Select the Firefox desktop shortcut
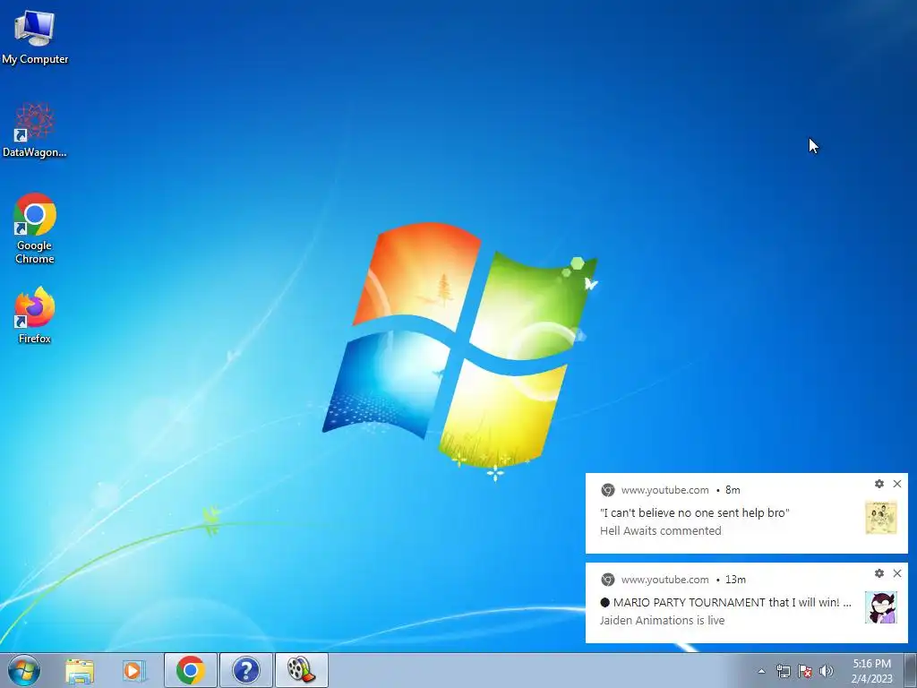The height and width of the screenshot is (688, 917). click(35, 314)
